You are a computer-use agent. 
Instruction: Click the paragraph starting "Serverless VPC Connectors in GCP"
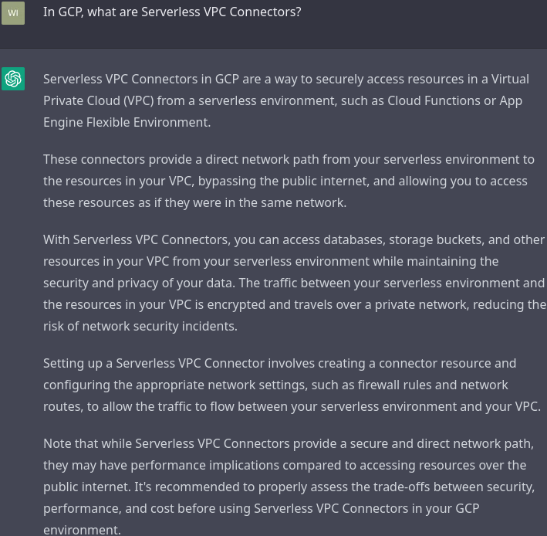point(285,100)
